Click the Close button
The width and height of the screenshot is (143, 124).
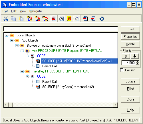click(x=130, y=99)
